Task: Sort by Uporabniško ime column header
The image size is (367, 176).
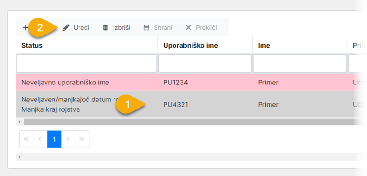Action: (x=191, y=45)
